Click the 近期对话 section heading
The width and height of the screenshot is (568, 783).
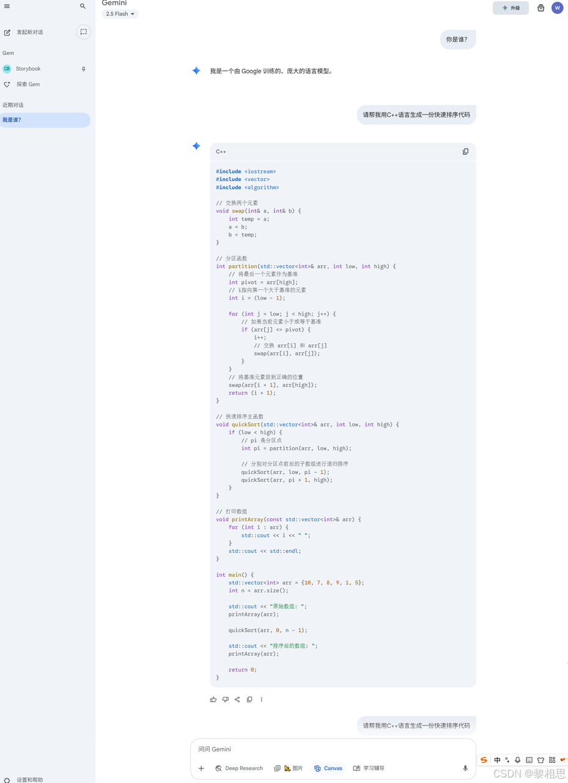[x=12, y=105]
